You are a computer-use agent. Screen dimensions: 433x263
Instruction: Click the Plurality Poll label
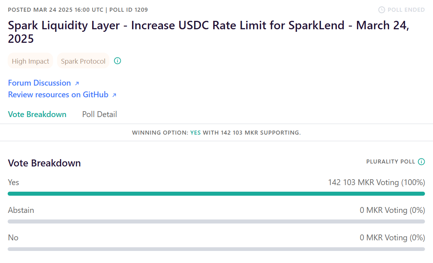pyautogui.click(x=391, y=162)
